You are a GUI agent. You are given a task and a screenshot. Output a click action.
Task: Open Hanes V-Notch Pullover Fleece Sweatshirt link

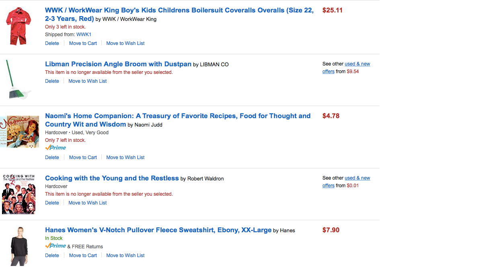158,230
